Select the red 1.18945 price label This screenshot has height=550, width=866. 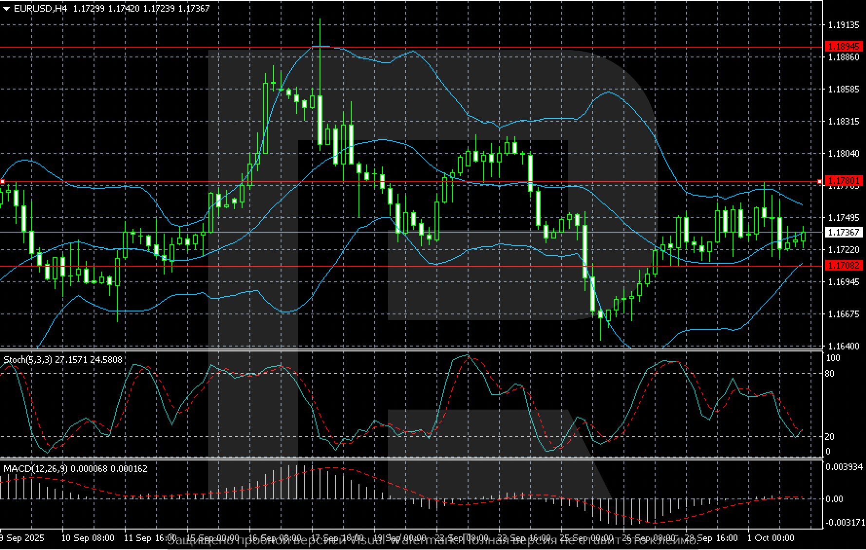844,47
